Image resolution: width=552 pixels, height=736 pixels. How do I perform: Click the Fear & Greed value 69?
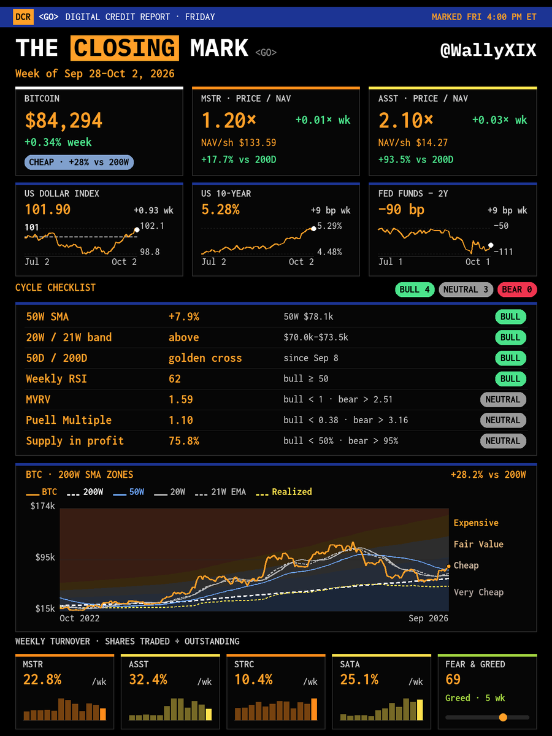click(453, 680)
